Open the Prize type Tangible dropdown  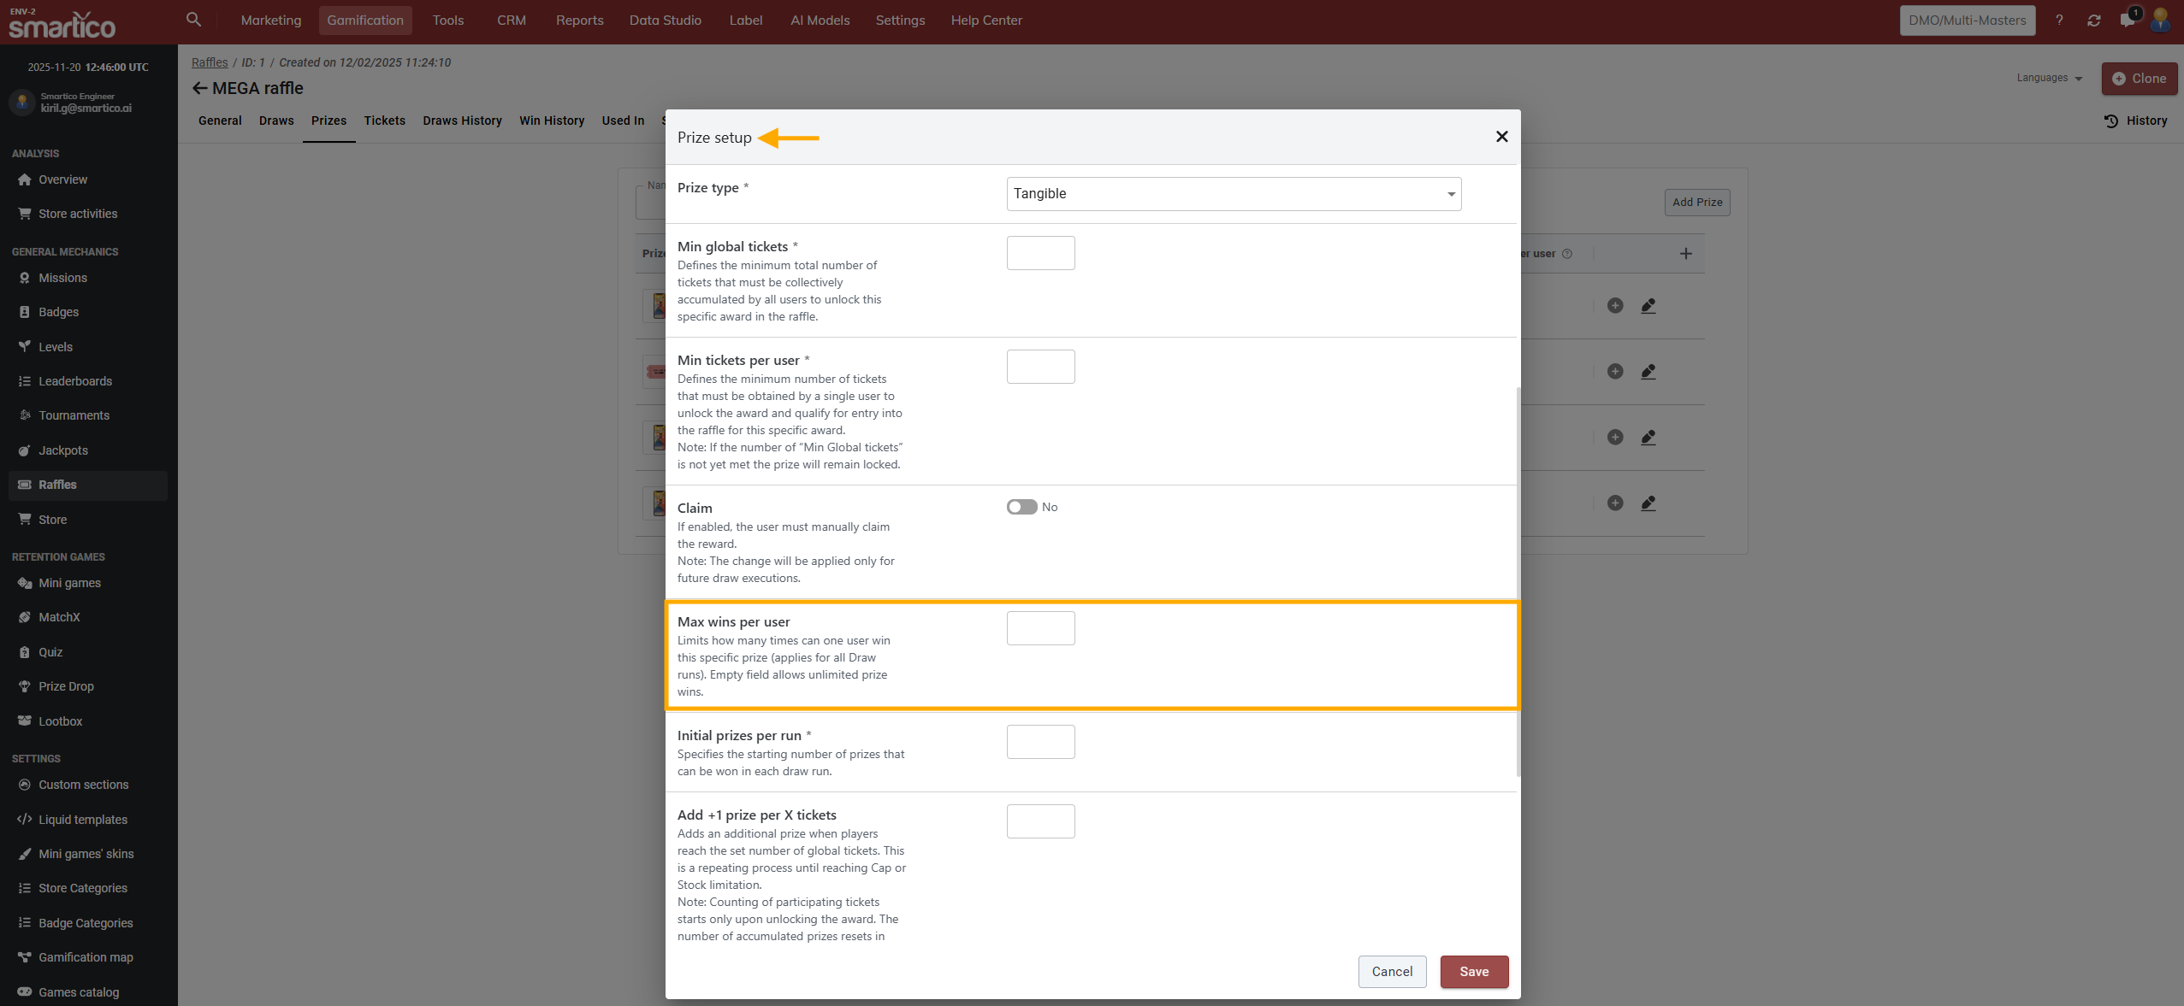click(1234, 194)
